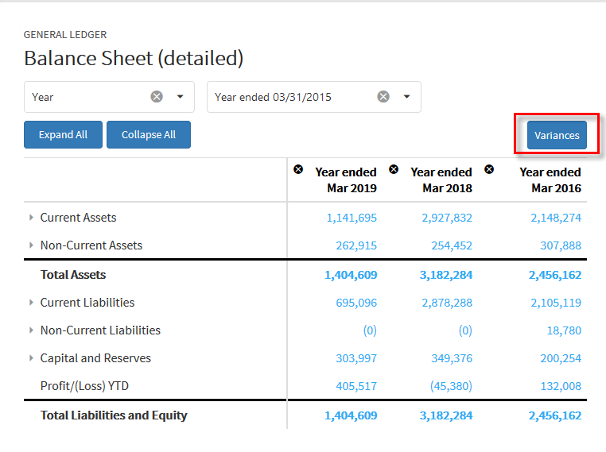606x452 pixels.
Task: Open Total Assets 2018 value 3,182,284
Action: pos(446,275)
